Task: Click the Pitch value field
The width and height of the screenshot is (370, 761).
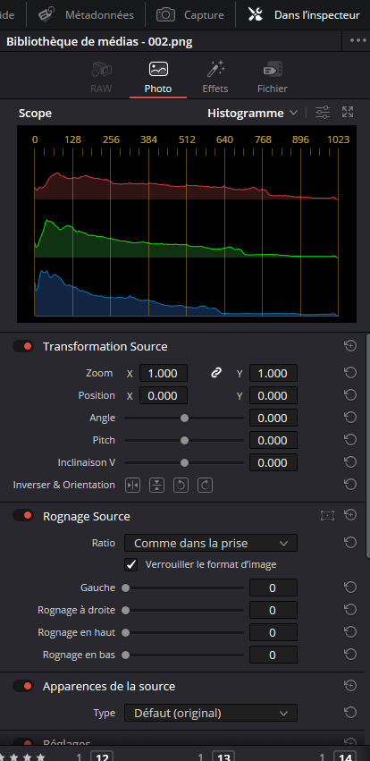Action: (273, 440)
